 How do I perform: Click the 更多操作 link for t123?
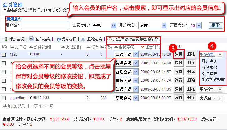coord(207,54)
